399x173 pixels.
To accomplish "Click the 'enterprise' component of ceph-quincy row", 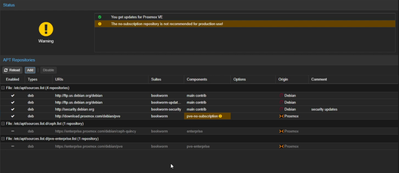I will point(195,131).
